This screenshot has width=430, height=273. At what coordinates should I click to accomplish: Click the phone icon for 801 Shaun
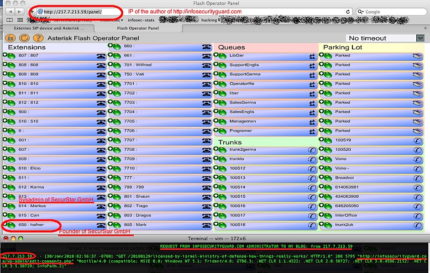(x=206, y=198)
